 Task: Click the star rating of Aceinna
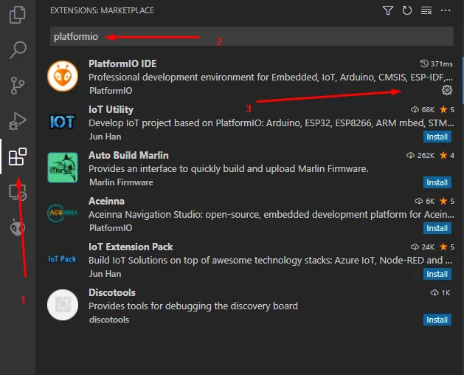pos(447,201)
